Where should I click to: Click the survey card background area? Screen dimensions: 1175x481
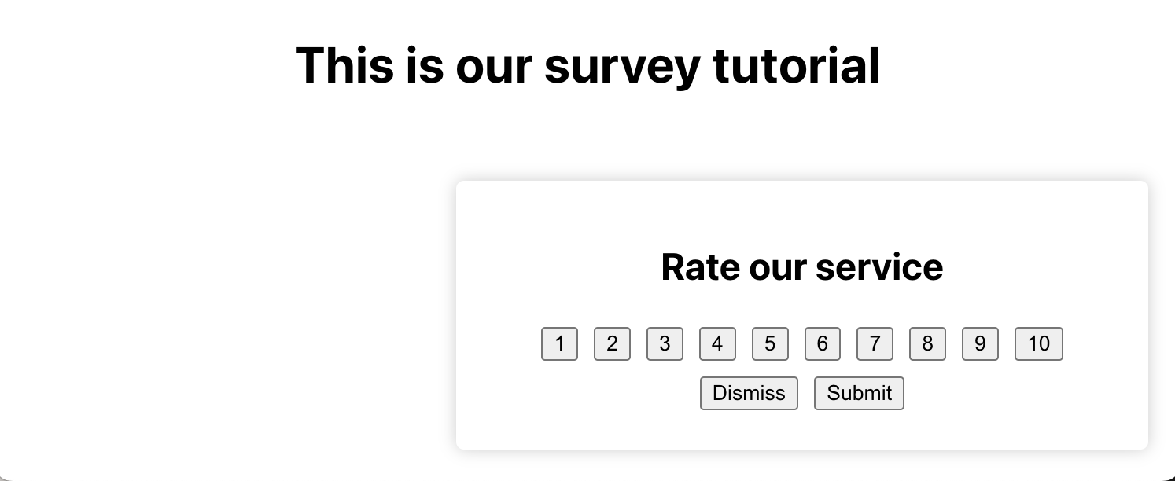[x=551, y=220]
